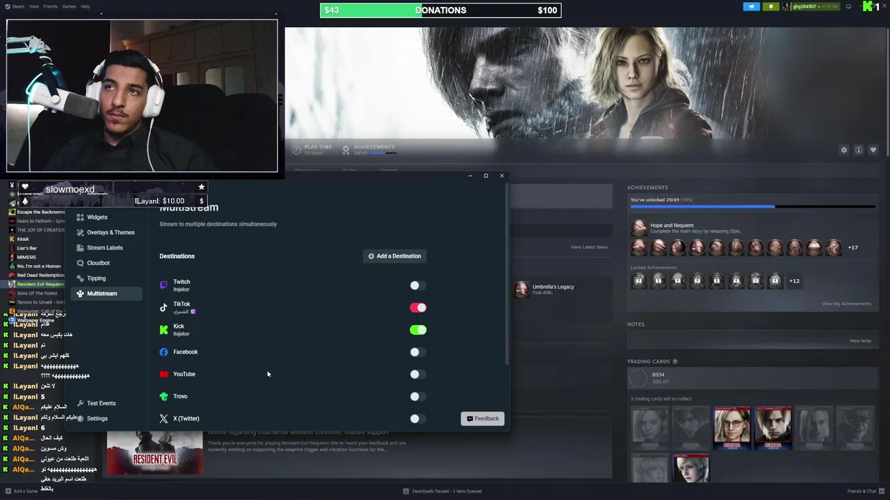Select Kiosk in the Steam library list
890x500 pixels.
click(x=23, y=239)
